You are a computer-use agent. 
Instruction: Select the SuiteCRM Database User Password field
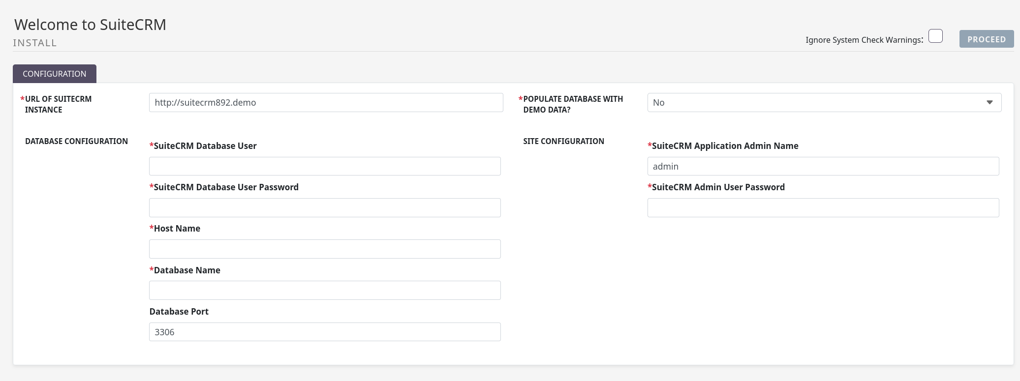pos(325,208)
